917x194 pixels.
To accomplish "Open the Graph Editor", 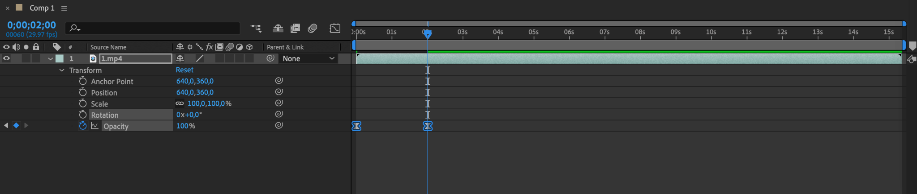I will click(x=335, y=29).
